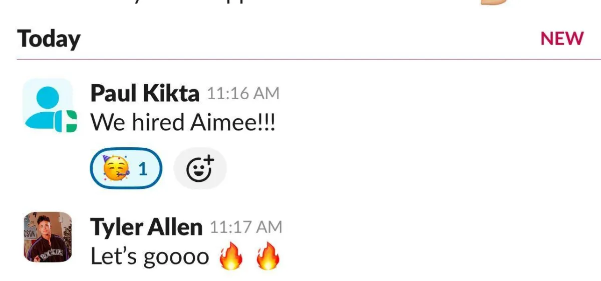Open the 11:17 AM message timestamp
Viewport: 601px width, 281px height.
click(246, 227)
